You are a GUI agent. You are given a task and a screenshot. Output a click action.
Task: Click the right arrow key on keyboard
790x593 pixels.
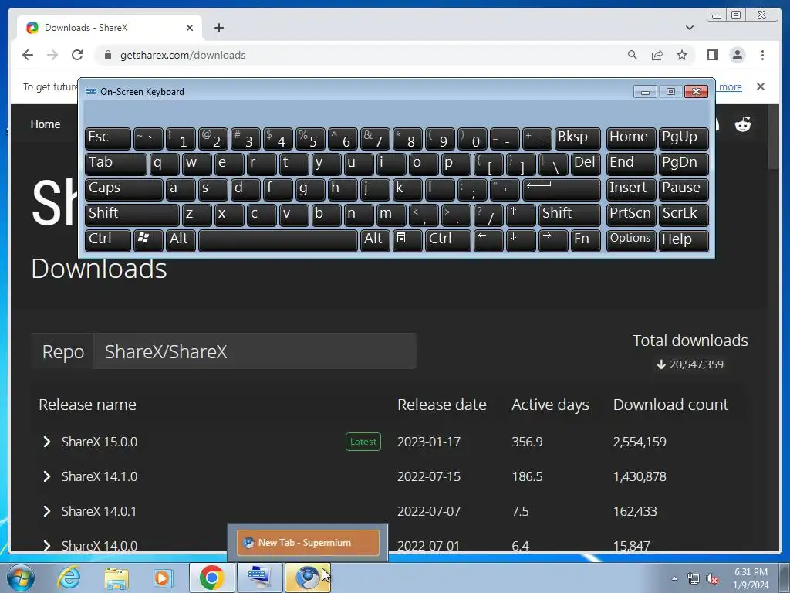[552, 240]
